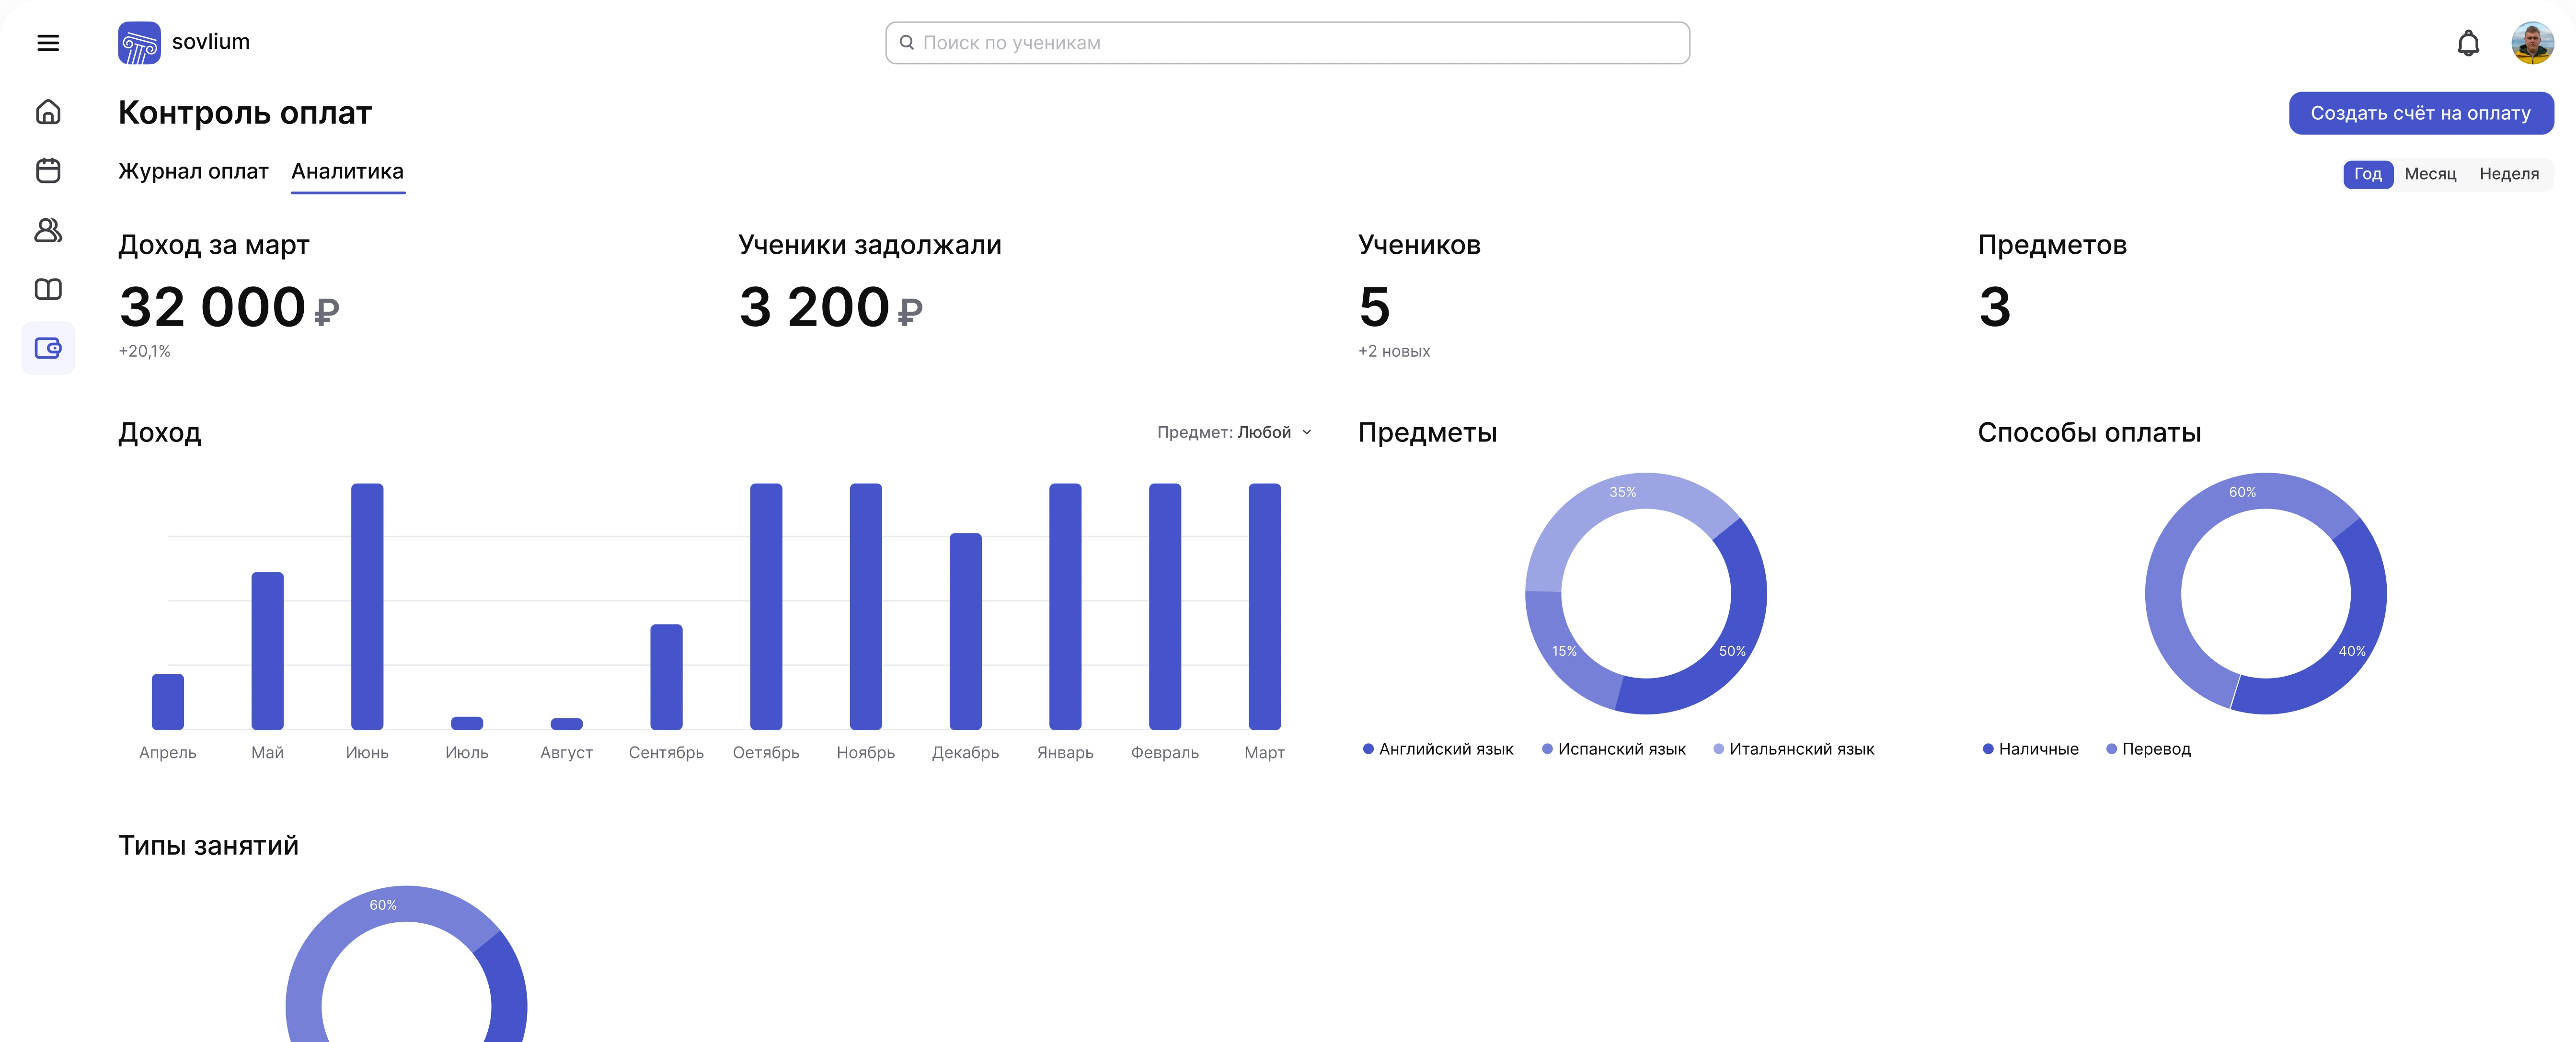Image resolution: width=2576 pixels, height=1042 pixels.
Task: Select the Wallet payments sidebar icon
Action: tap(48, 348)
